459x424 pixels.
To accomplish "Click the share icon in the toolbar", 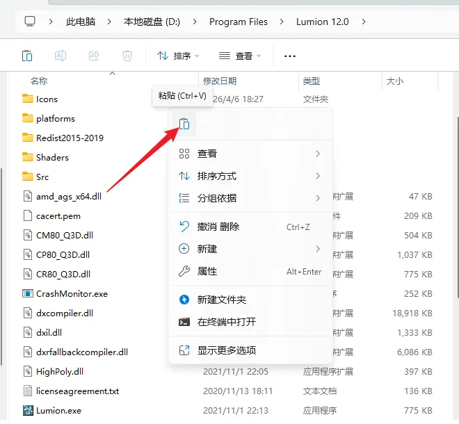I will click(94, 56).
